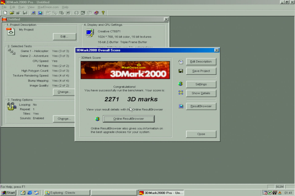Click the floppy icon beside Save Project
This screenshot has width=295, height=196.
pos(181,71)
